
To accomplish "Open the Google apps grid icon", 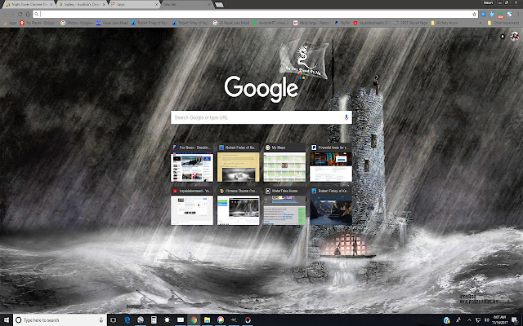I will (490, 37).
